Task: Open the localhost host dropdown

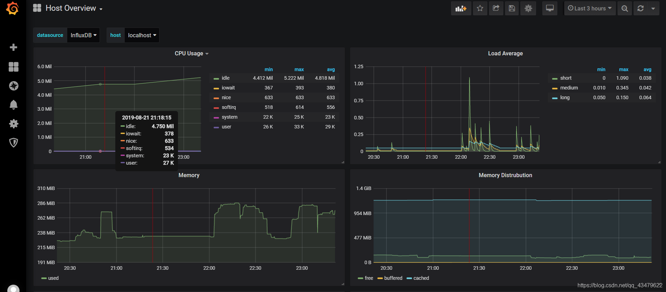Action: tap(142, 35)
